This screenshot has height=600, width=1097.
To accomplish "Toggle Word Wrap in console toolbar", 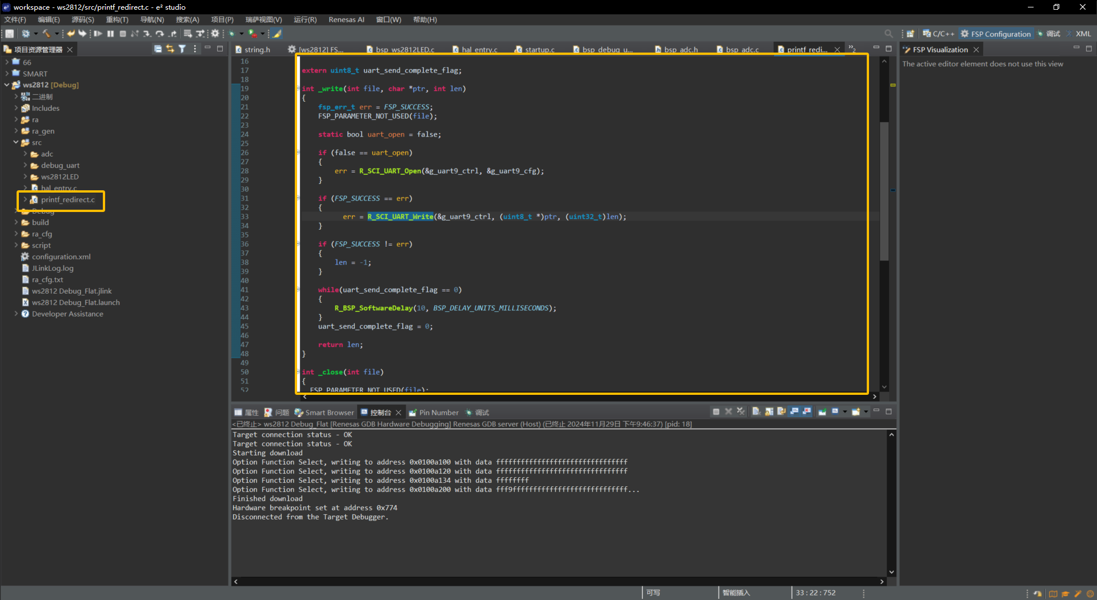I will (781, 412).
